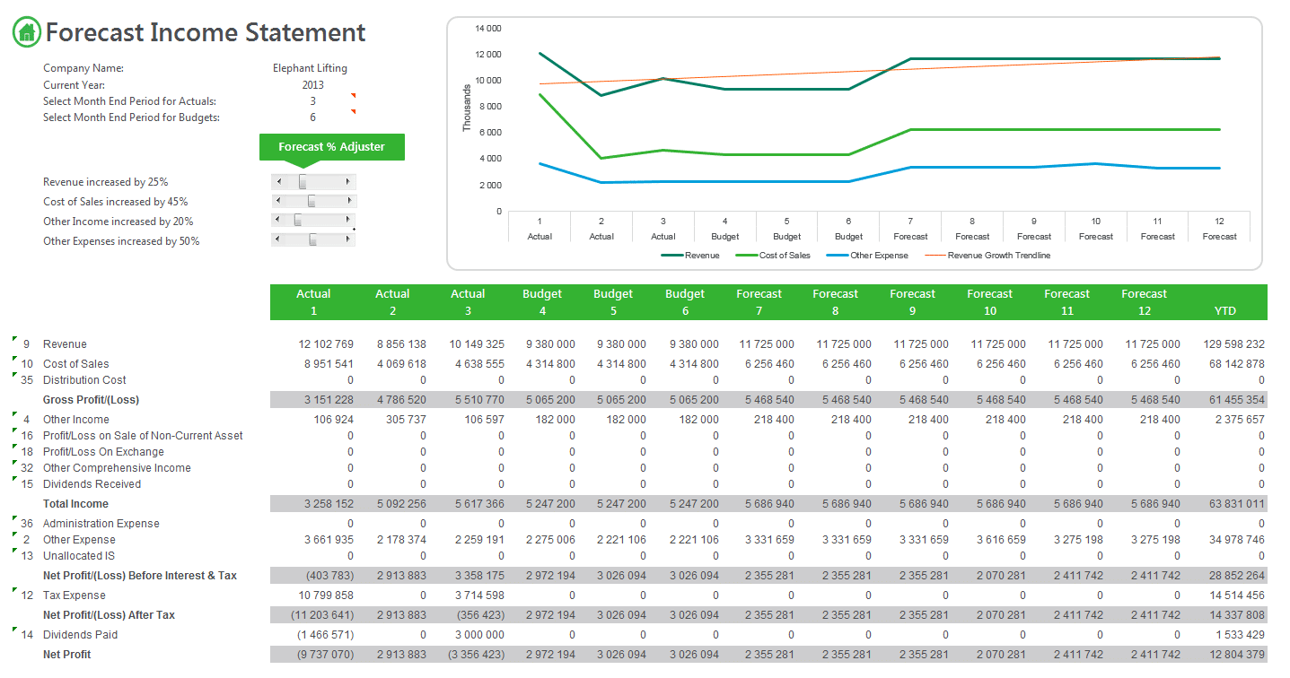Click the Thousands axis label on the chart
The width and height of the screenshot is (1290, 678).
[x=467, y=109]
